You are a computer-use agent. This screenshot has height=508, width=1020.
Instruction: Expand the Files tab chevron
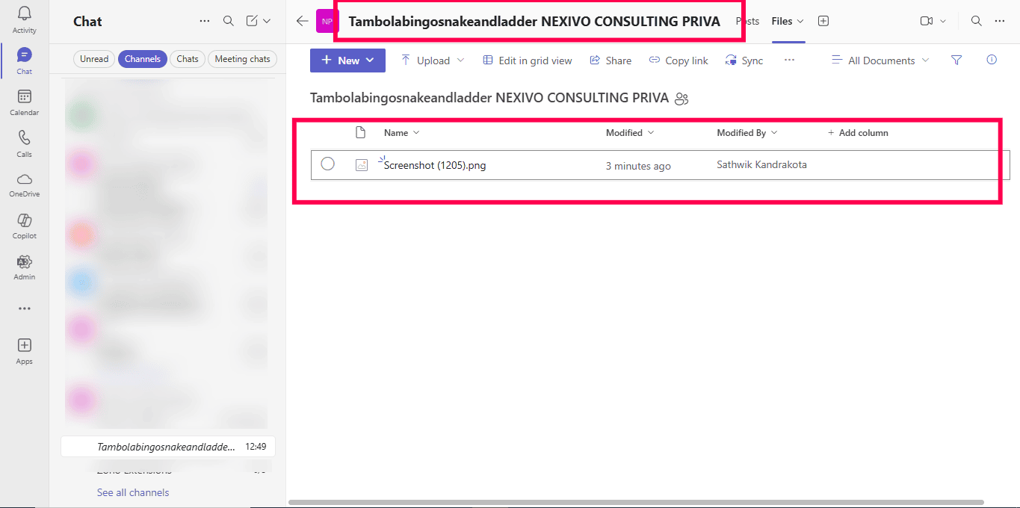point(800,21)
